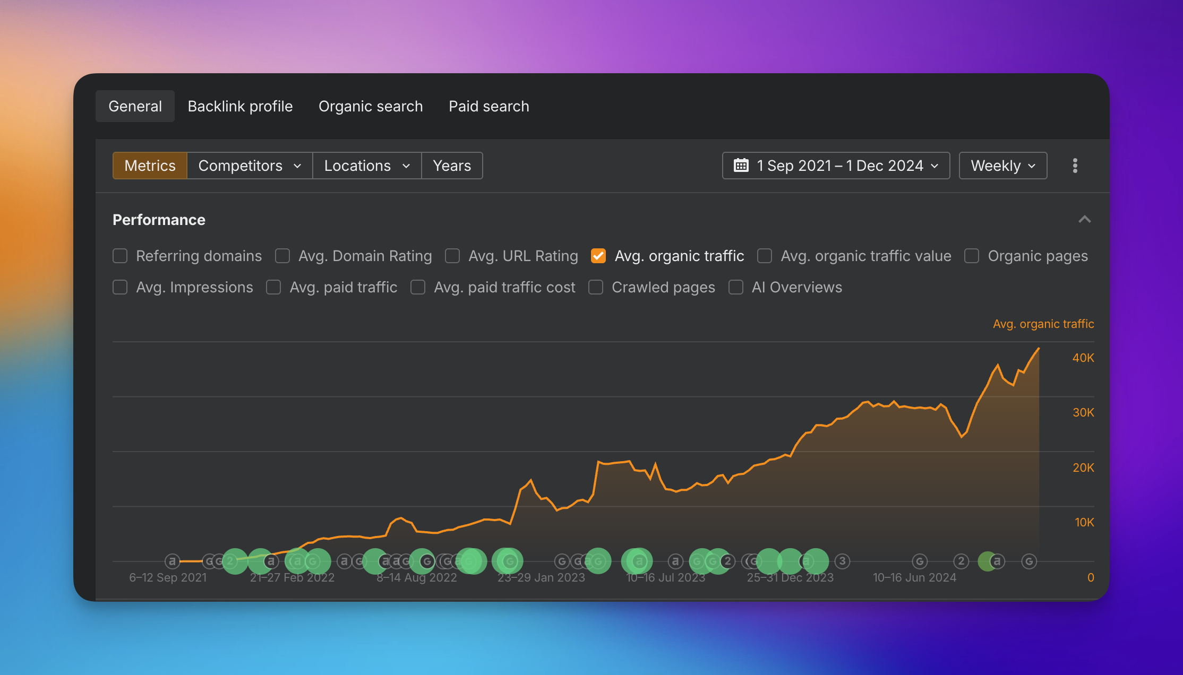Uncheck Avg. organic traffic checkbox
1183x675 pixels.
coord(598,256)
